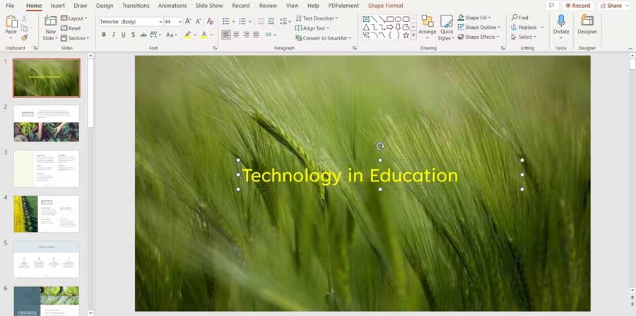636x316 pixels.
Task: Toggle Justify paragraph alignment
Action: [x=256, y=35]
